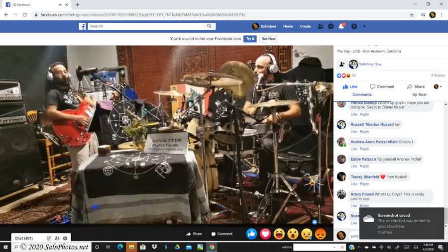Image resolution: width=448 pixels, height=252 pixels.
Task: Click the add friend invite icon
Action: click(342, 64)
